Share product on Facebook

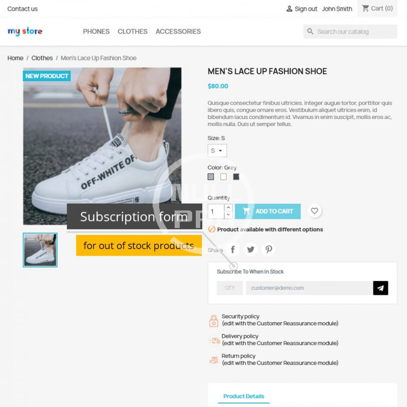coord(233,249)
